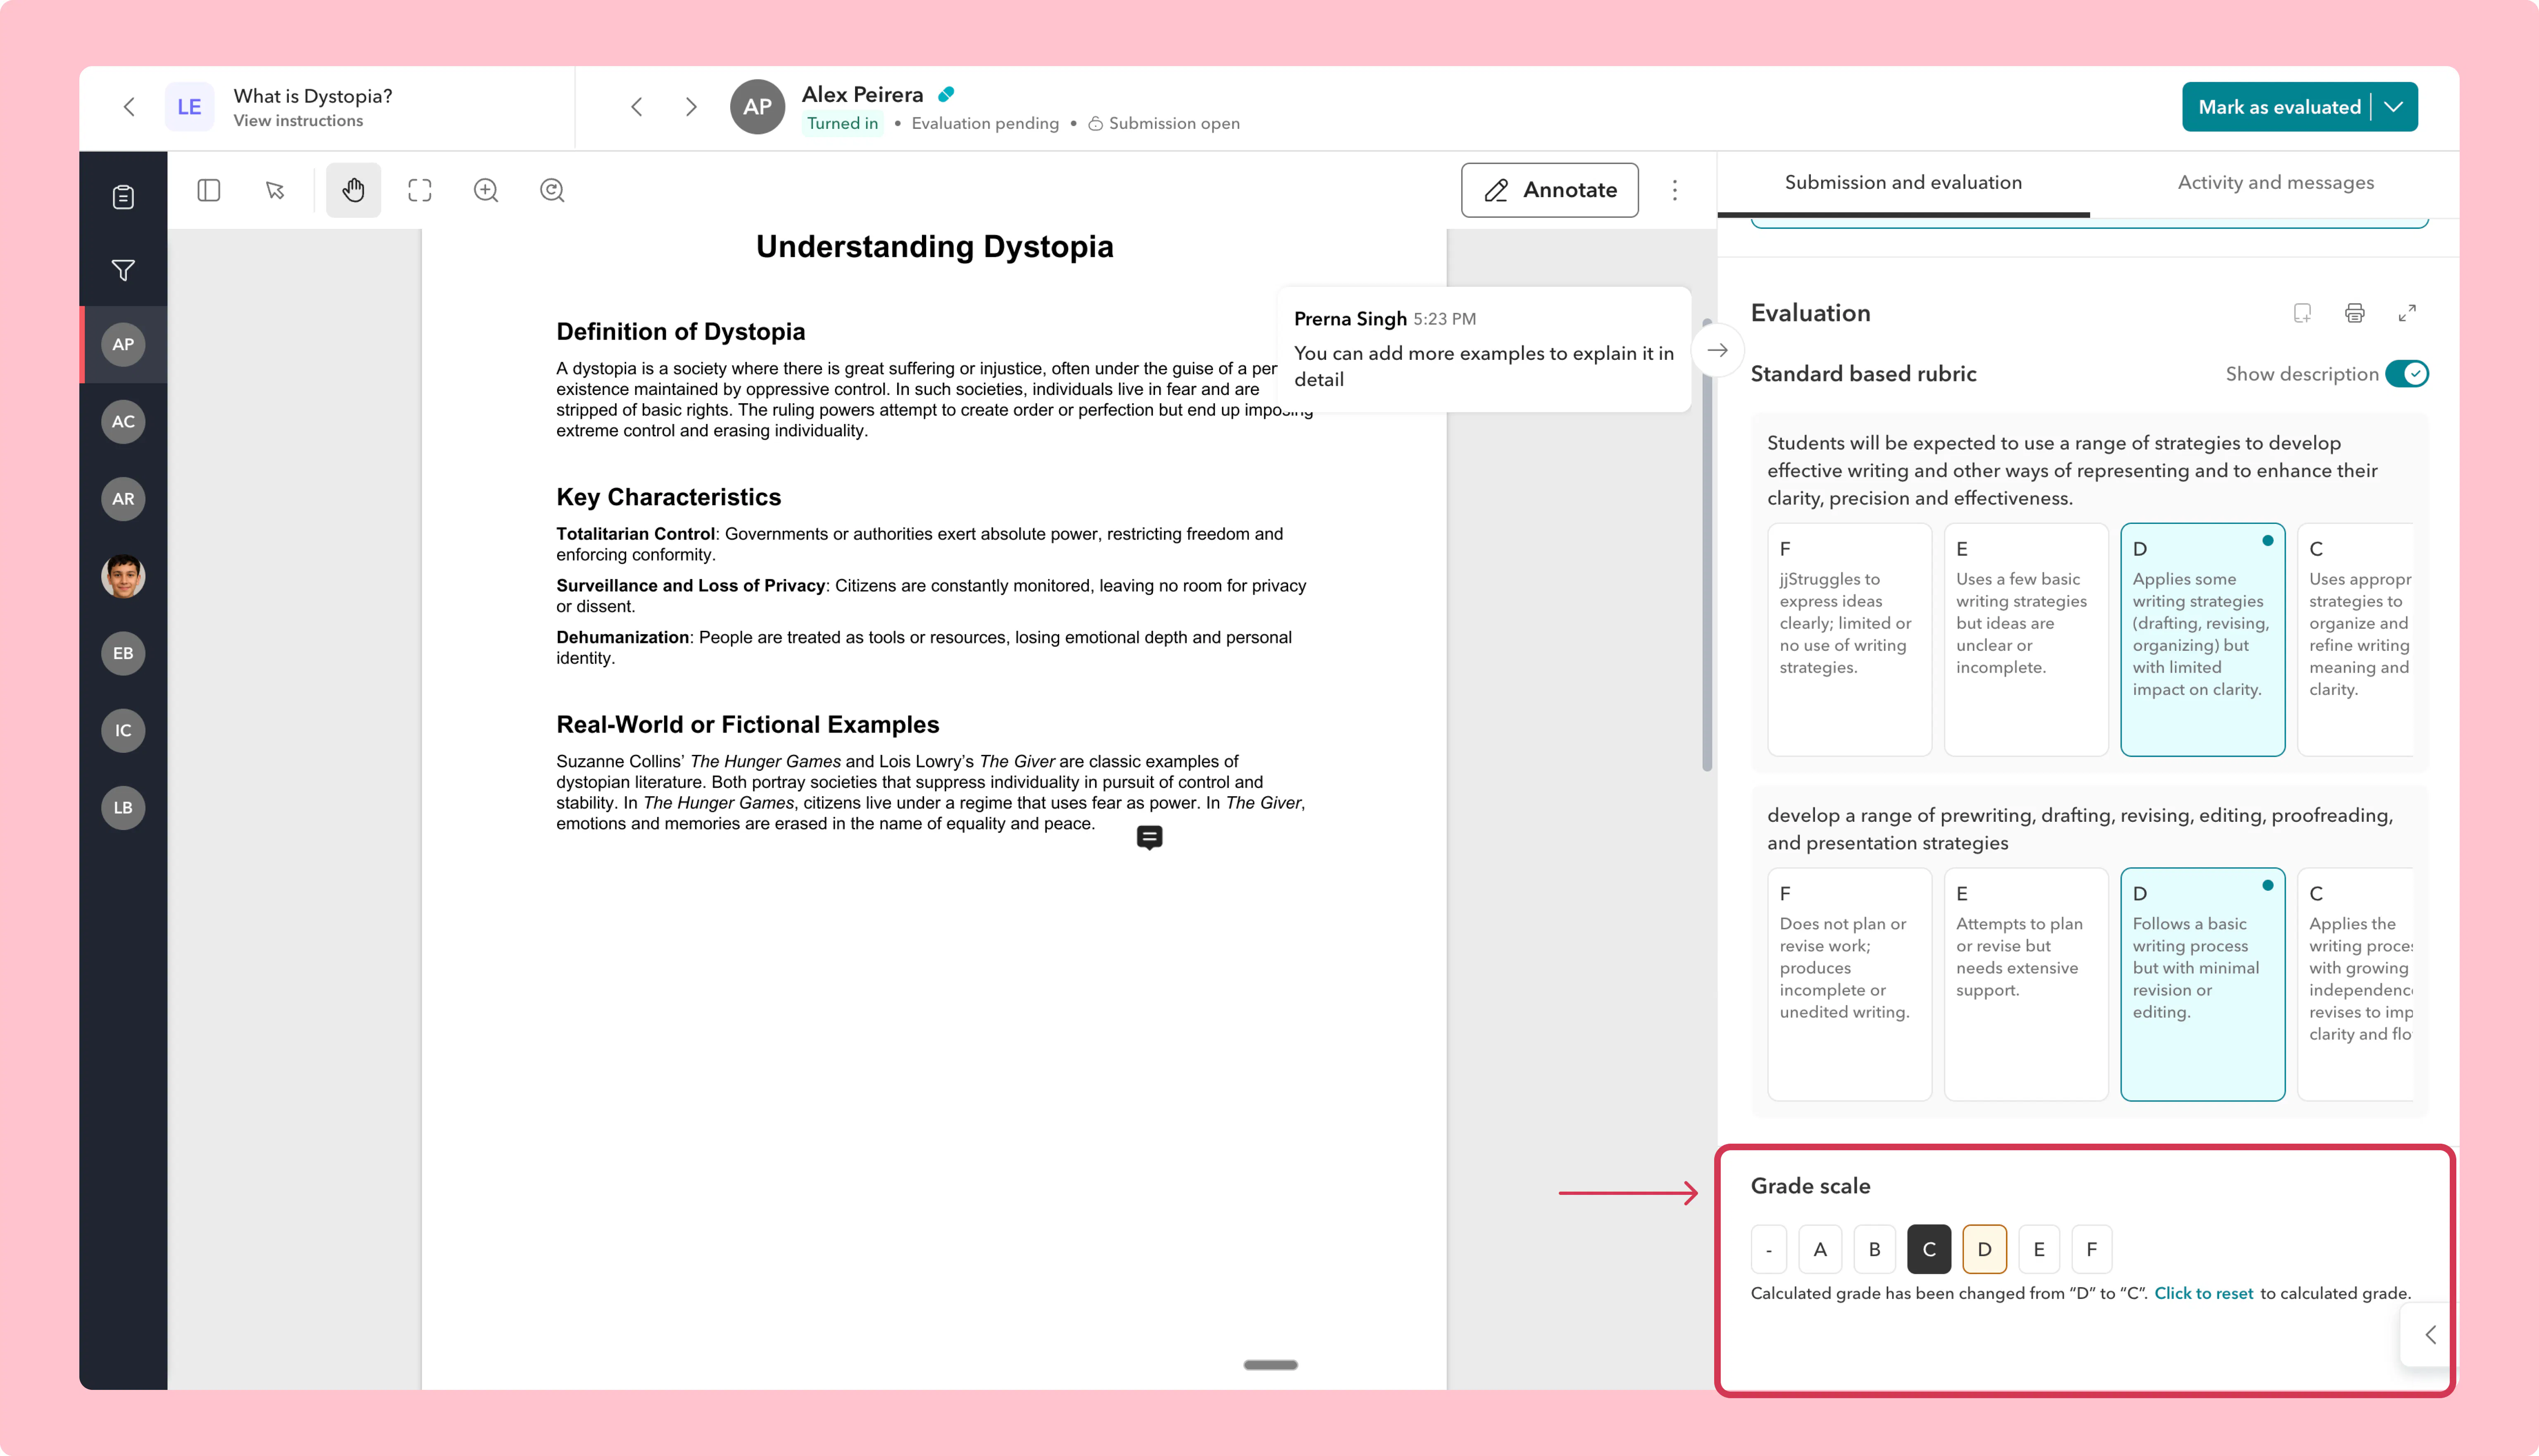2539x1456 pixels.
Task: Toggle the Show description switch
Action: coord(2407,374)
